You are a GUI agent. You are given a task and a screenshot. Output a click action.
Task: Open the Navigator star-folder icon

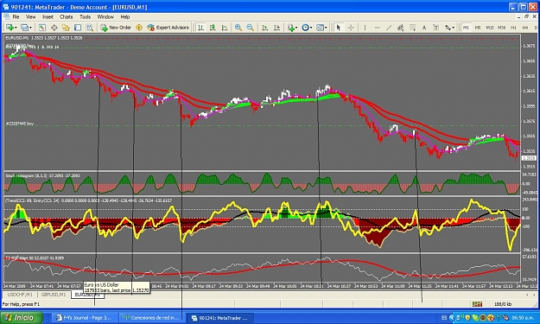coord(66,28)
